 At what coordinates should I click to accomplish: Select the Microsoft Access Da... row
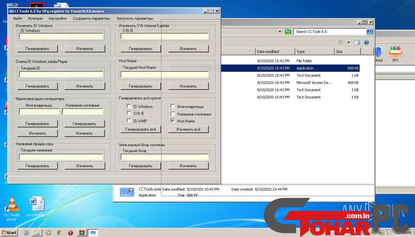click(x=290, y=83)
